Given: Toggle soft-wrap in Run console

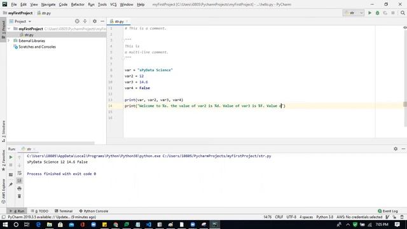Looking at the screenshot, I should 20,173.
